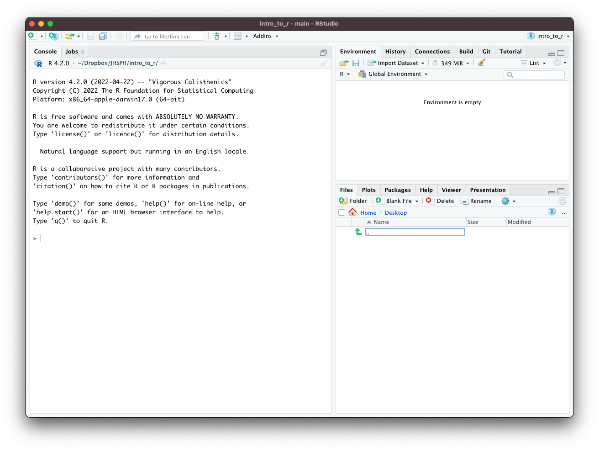Go up to the parent directory arrow
Viewport: 599px width, 451px height.
point(358,232)
